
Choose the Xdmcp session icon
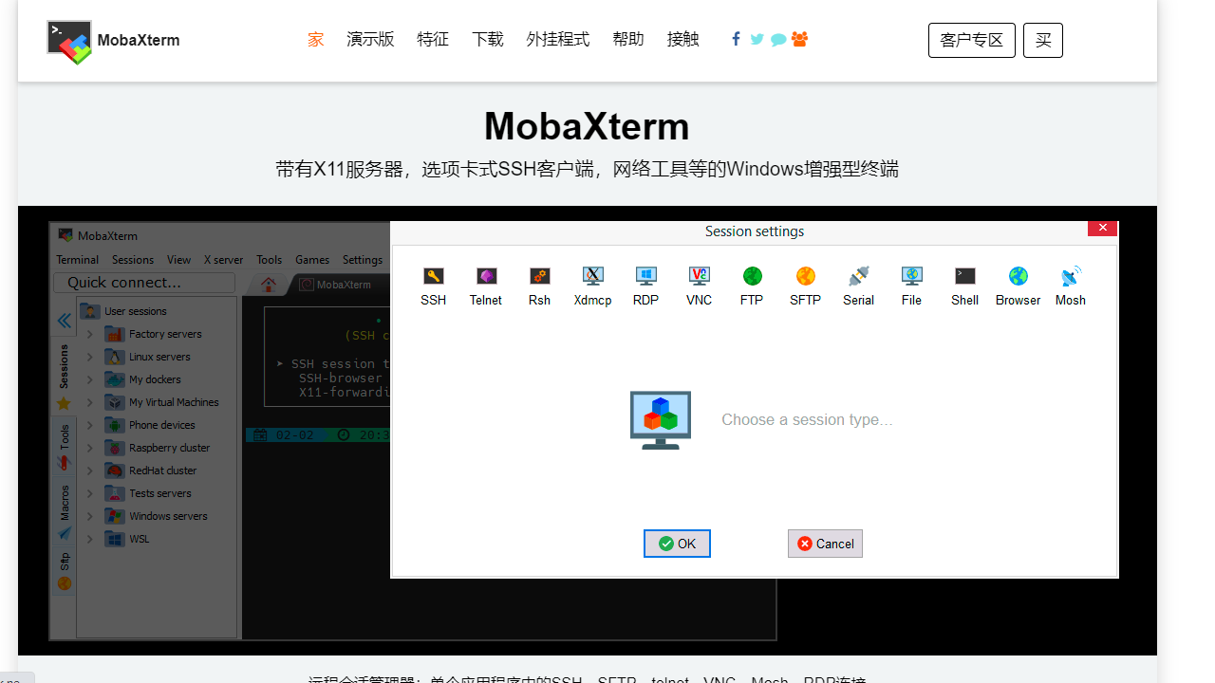[x=592, y=285]
